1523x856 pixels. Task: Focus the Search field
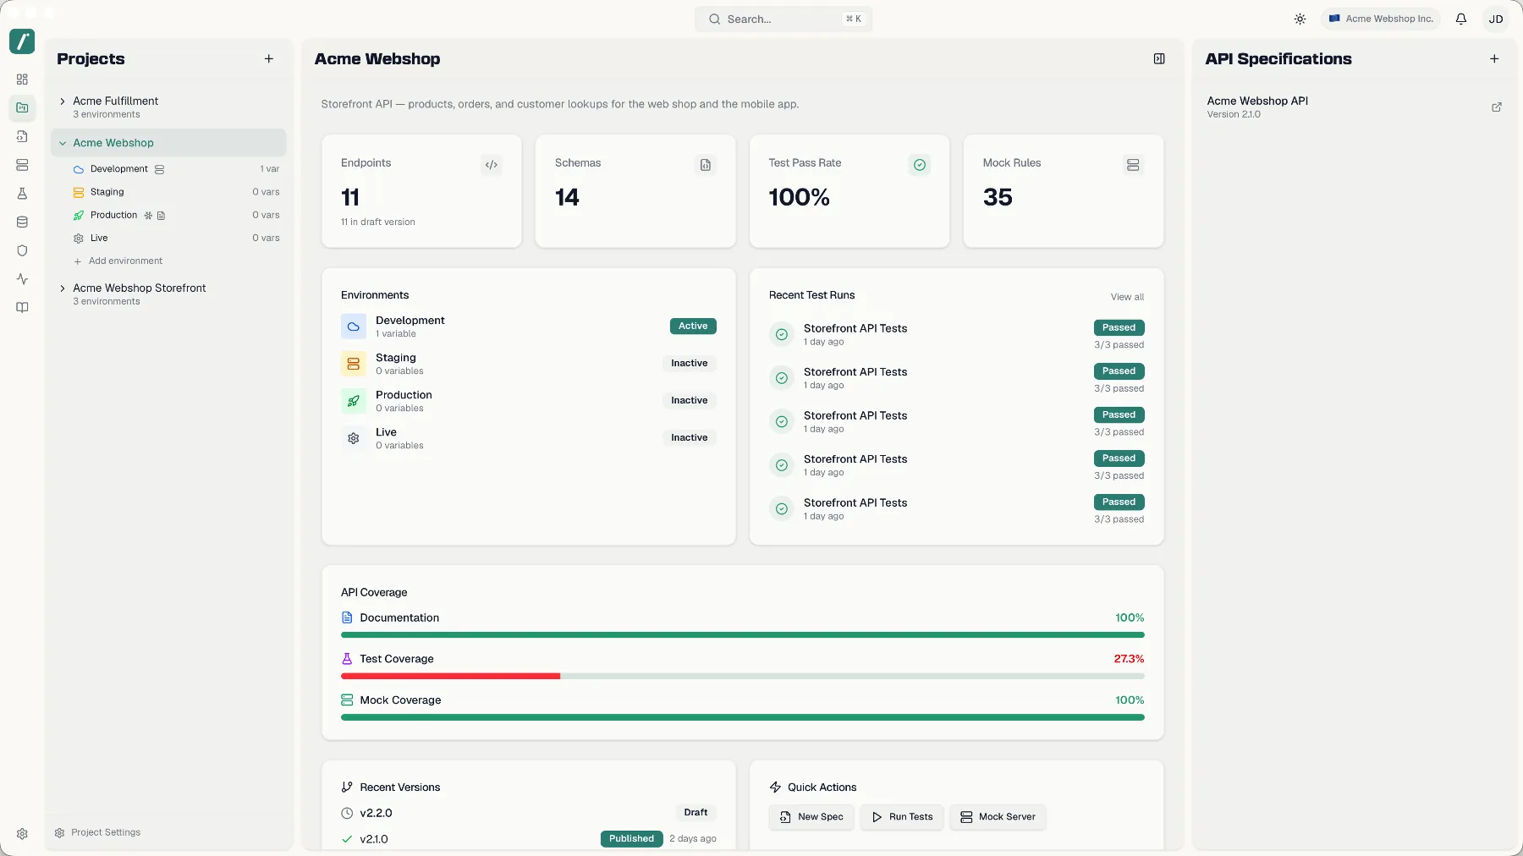pyautogui.click(x=783, y=19)
